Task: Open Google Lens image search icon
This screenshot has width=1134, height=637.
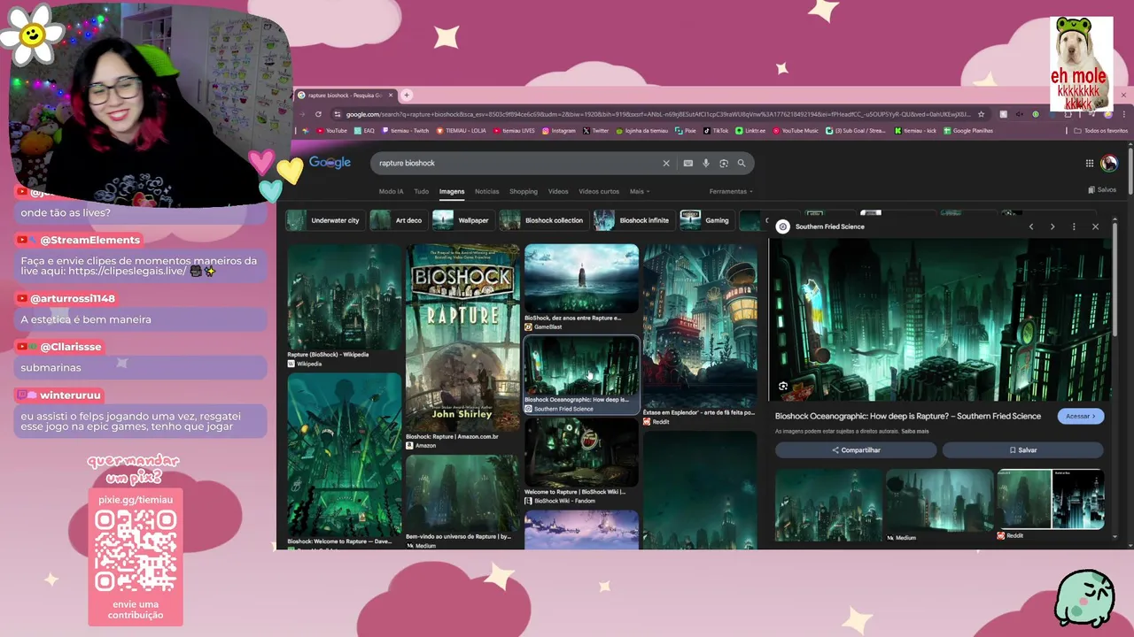Action: tap(724, 163)
